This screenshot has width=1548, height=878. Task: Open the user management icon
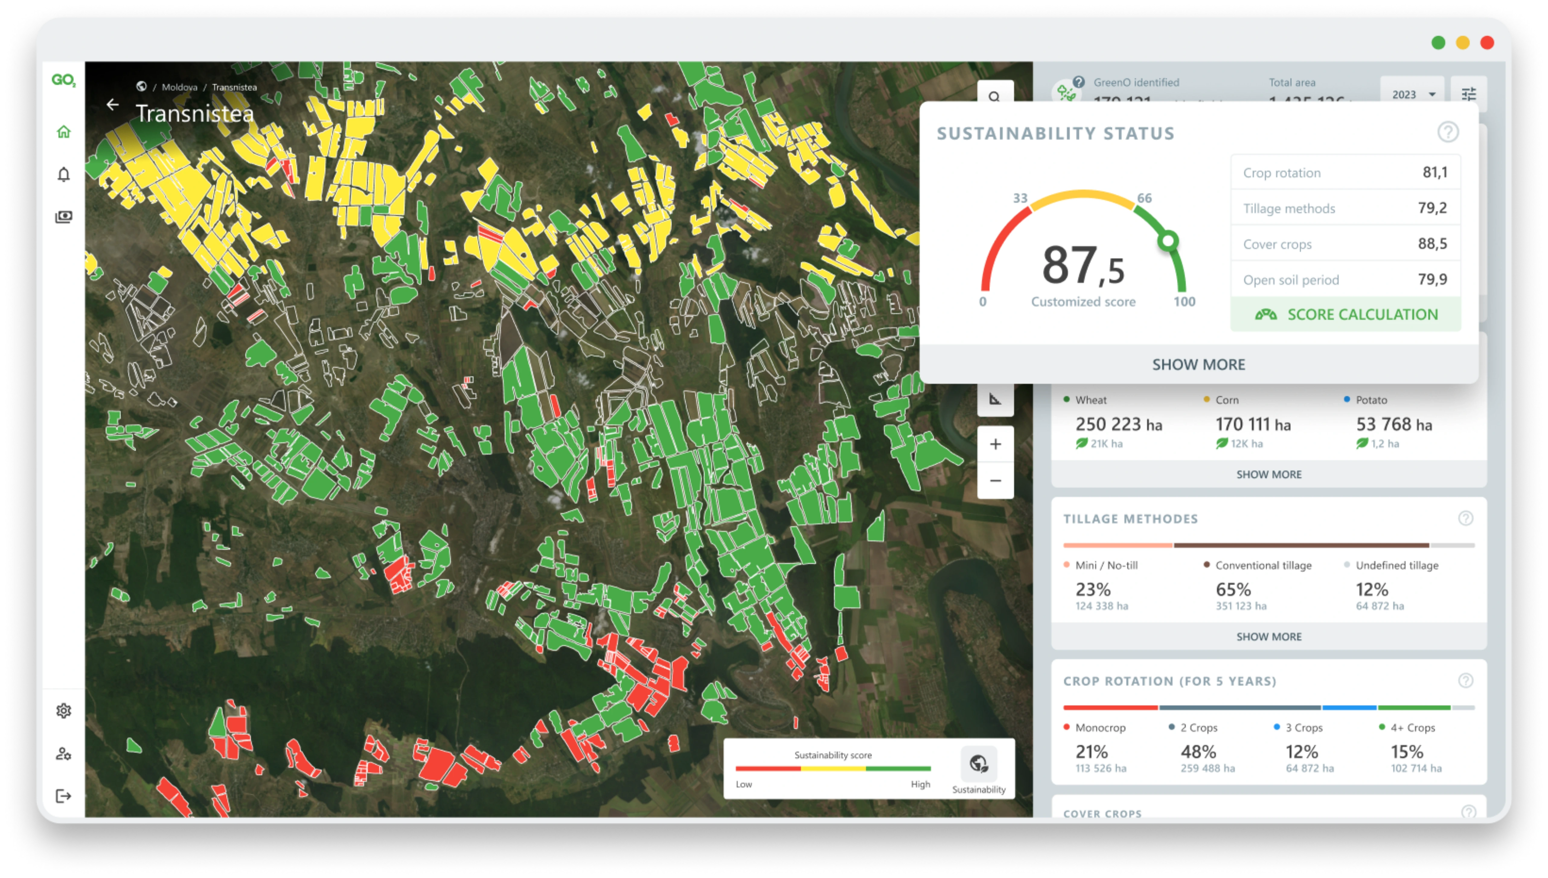[x=63, y=754]
